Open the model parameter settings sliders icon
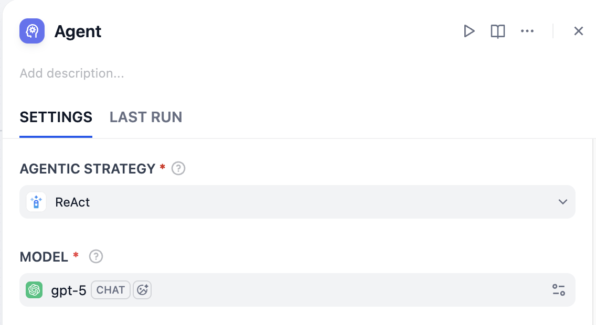This screenshot has width=596, height=325. pos(558,290)
